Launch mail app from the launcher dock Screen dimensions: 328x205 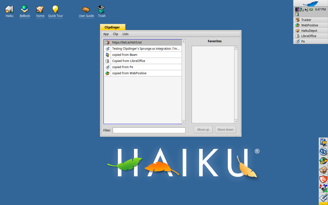pos(323,142)
